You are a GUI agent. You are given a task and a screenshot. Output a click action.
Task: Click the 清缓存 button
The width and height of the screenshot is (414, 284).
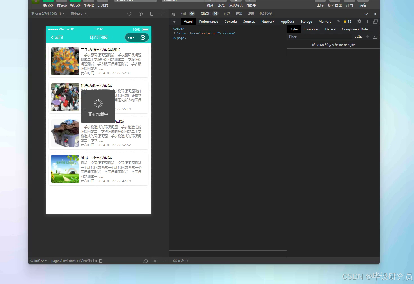click(x=251, y=5)
